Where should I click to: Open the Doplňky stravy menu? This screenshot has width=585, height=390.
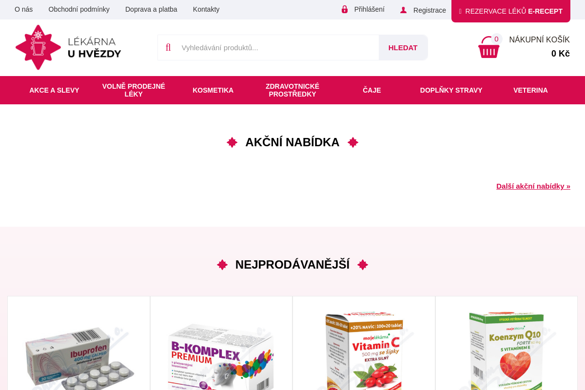[451, 90]
